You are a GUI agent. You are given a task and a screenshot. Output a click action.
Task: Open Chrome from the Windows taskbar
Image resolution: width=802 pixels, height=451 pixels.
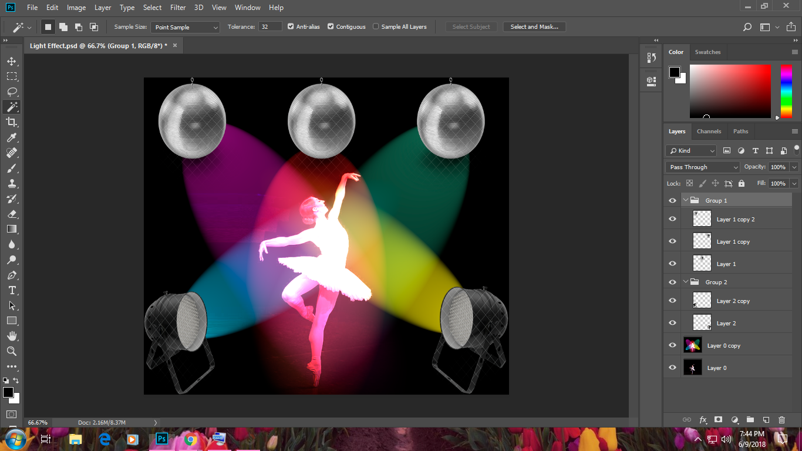(190, 439)
